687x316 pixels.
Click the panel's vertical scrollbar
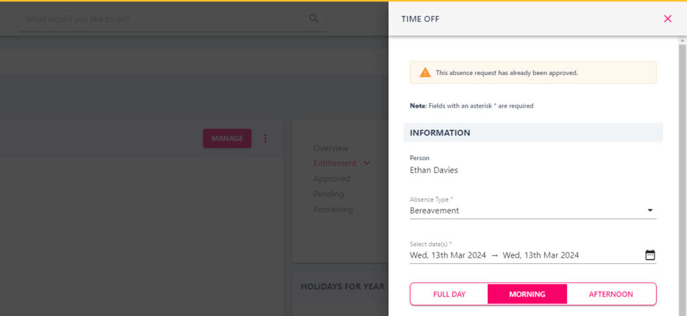(682, 175)
